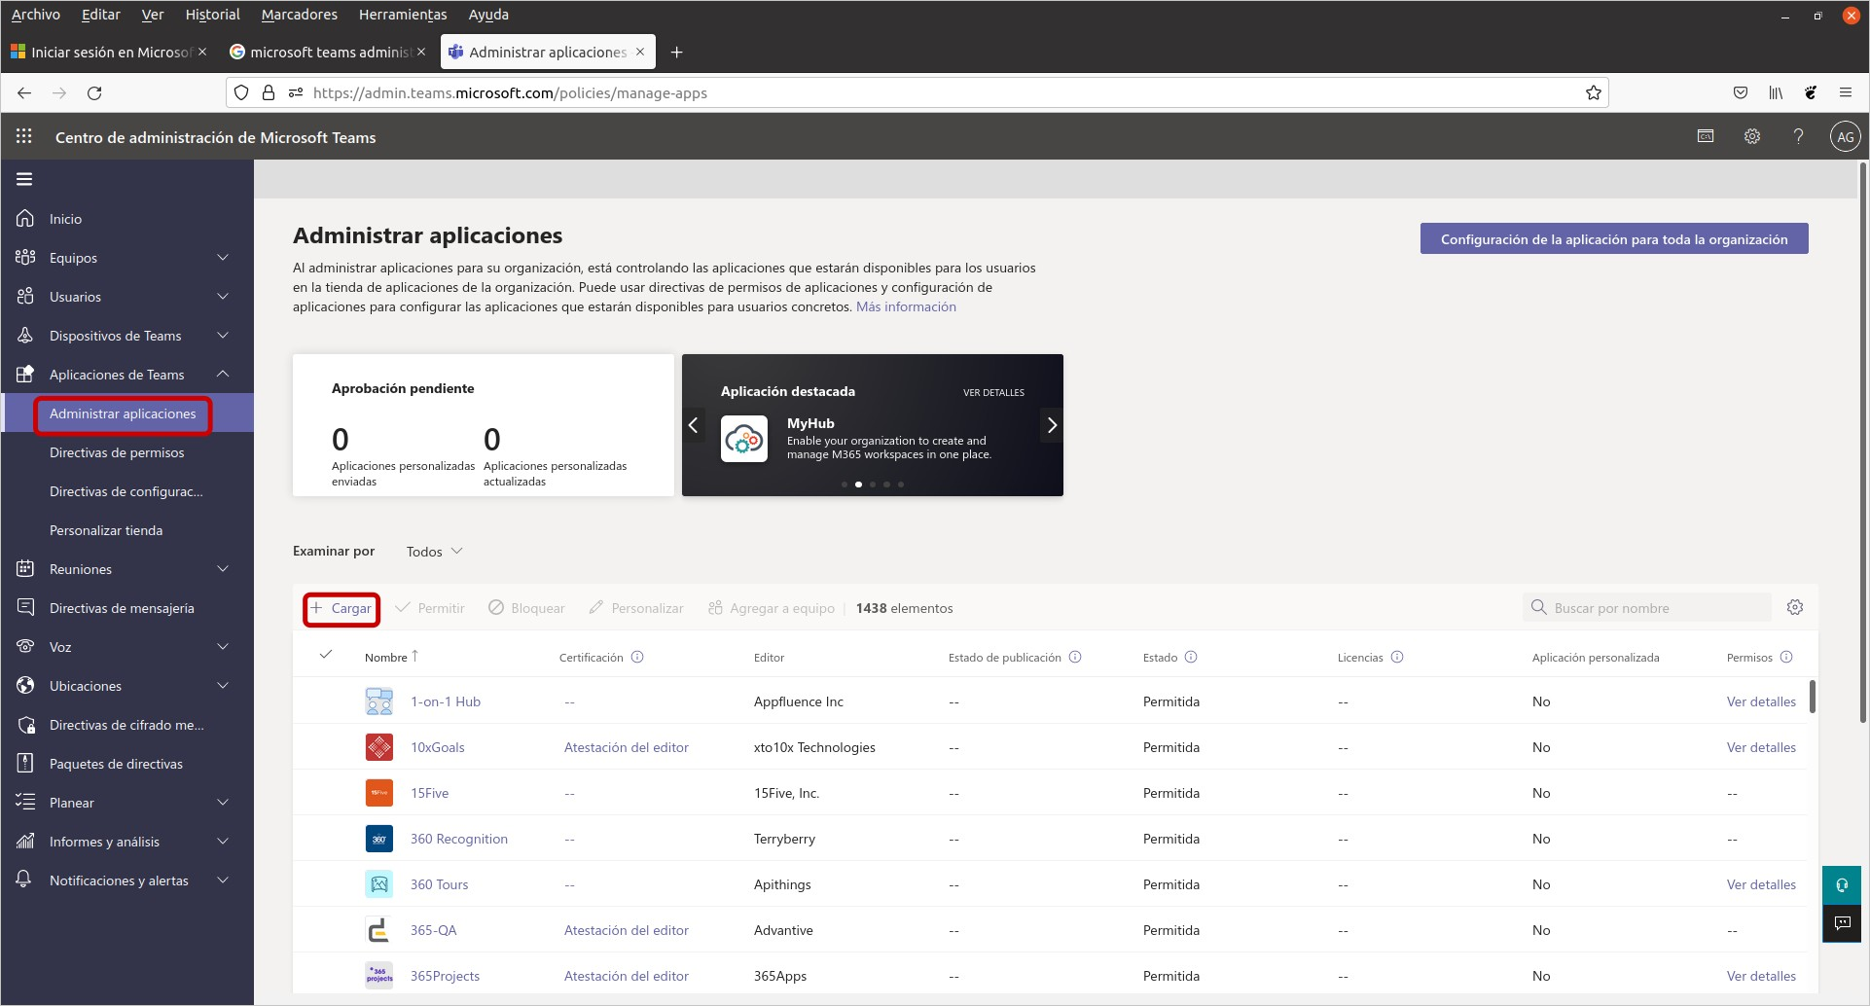Show Estado de publicación info icon
The image size is (1870, 1006).
pos(1075,657)
